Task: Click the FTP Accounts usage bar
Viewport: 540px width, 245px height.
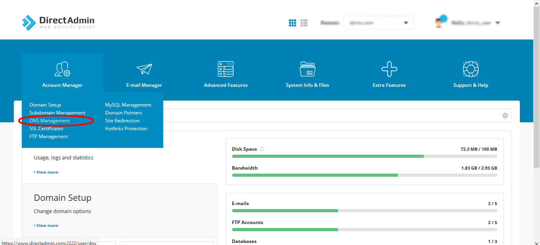Action: coord(364,230)
